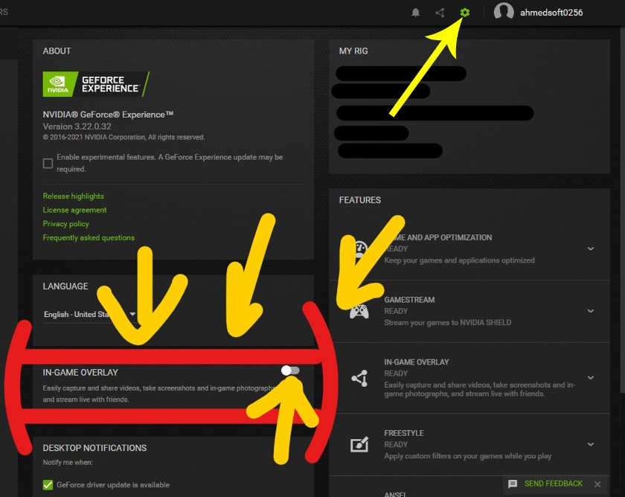Click the Gamestream controller icon

359,311
